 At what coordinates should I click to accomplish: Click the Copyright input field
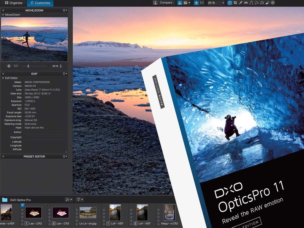coord(45,137)
